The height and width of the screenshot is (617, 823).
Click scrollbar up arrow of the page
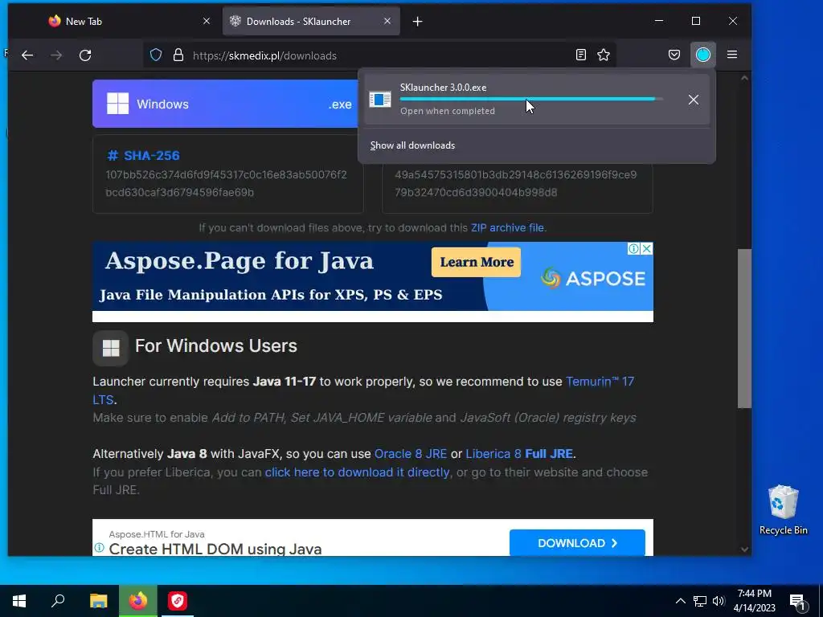click(744, 78)
